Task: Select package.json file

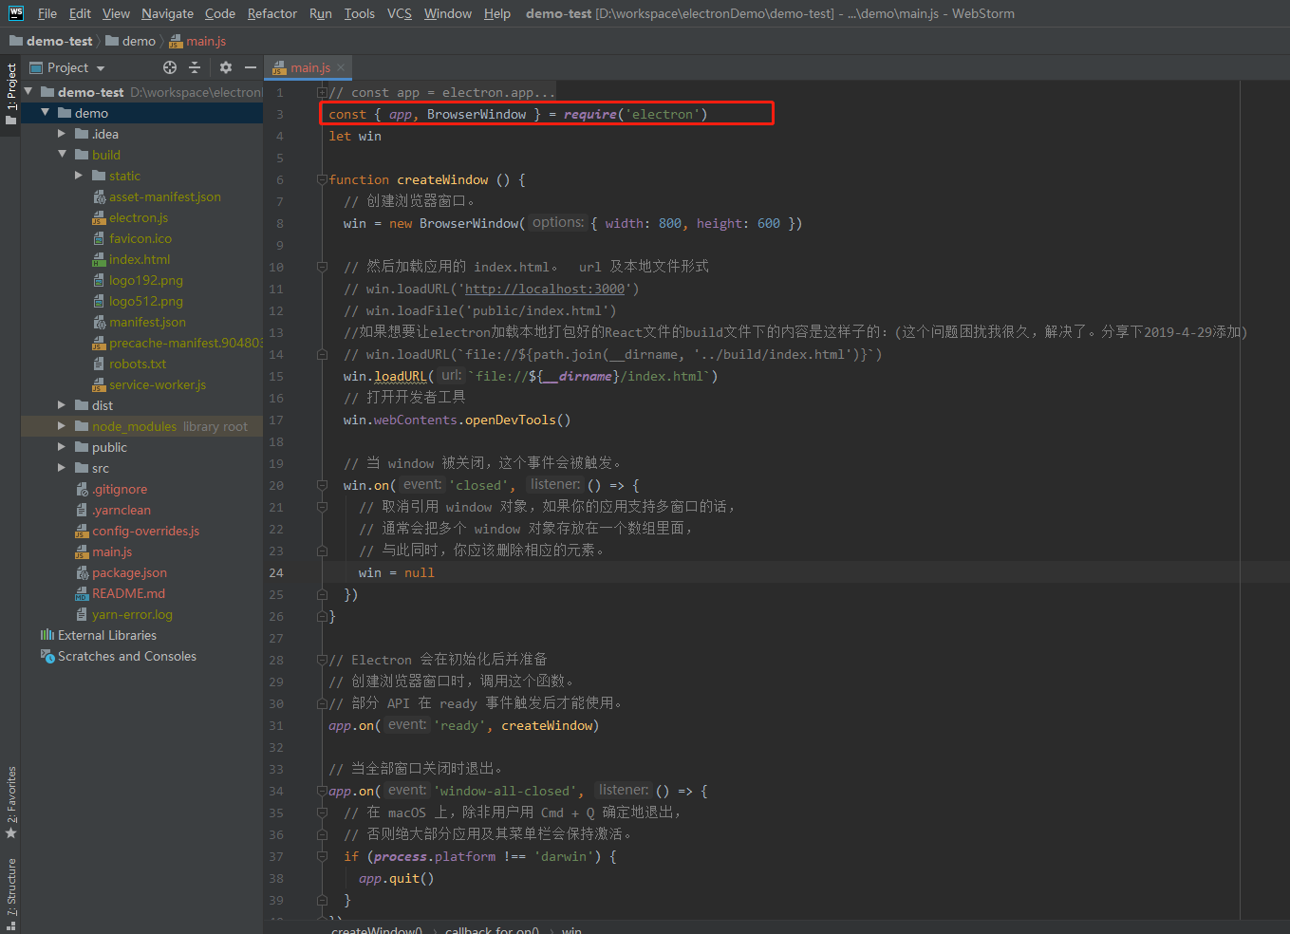Action: click(129, 572)
